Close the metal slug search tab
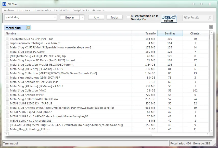This screenshot has width=218, height=148. point(28,28)
